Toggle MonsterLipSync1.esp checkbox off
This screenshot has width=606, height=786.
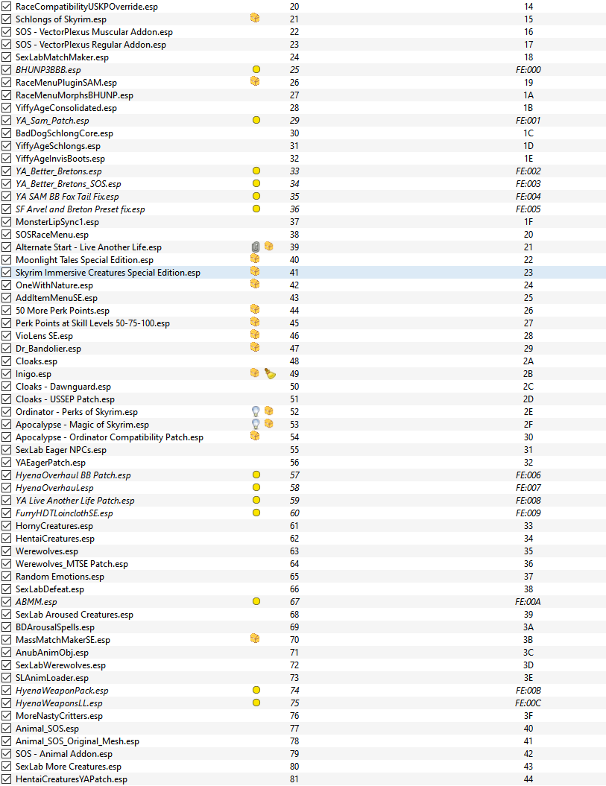click(6, 221)
